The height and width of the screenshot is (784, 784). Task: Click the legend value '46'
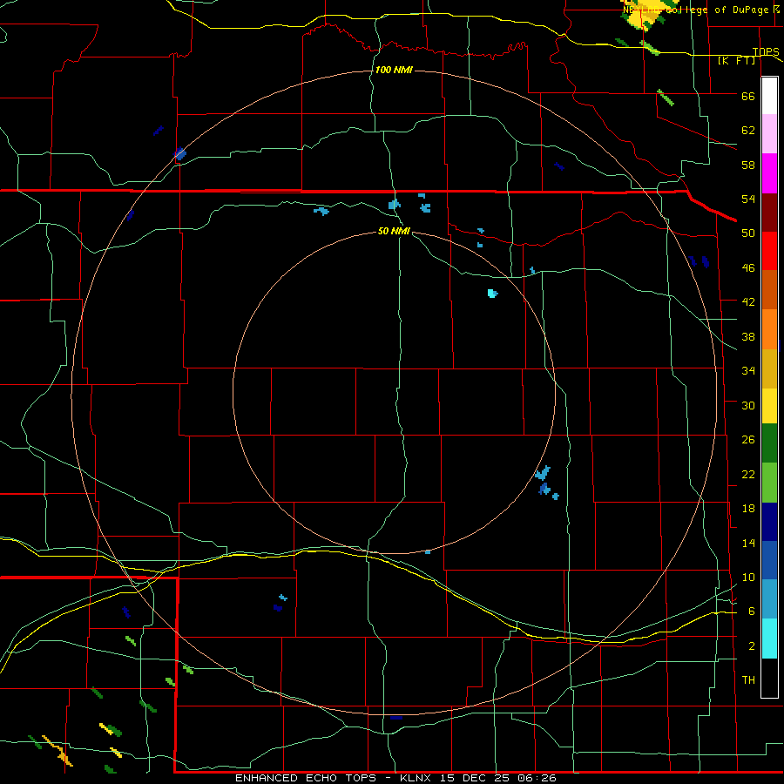pyautogui.click(x=748, y=268)
